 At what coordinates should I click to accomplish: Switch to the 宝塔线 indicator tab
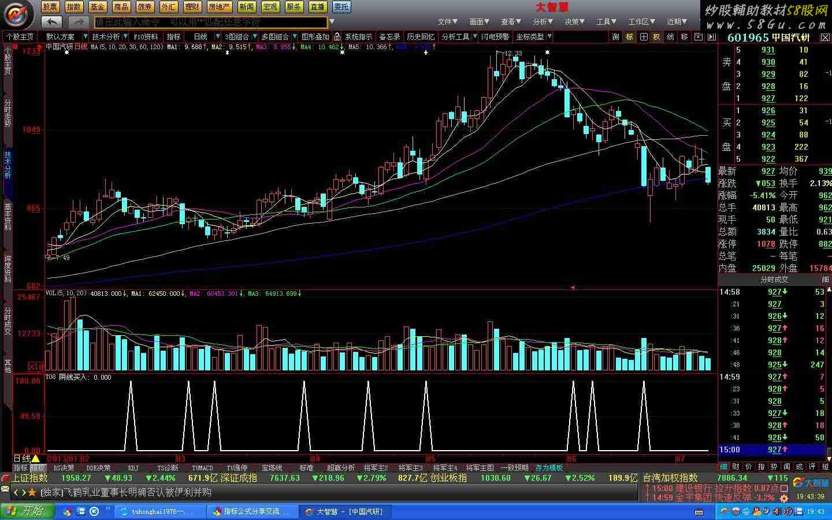click(x=272, y=468)
